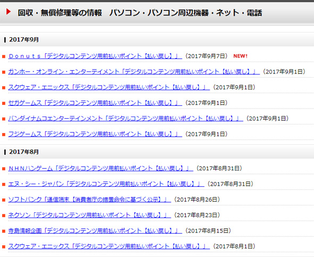The image size is (314, 257).
Task: Open the NHN Hangame (ハンゲーム) refund link
Action: [101, 168]
